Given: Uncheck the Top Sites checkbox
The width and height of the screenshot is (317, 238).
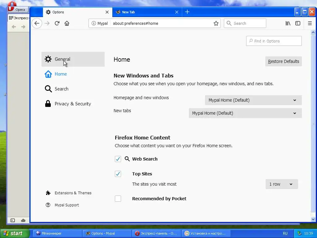Looking at the screenshot, I should coord(118,174).
